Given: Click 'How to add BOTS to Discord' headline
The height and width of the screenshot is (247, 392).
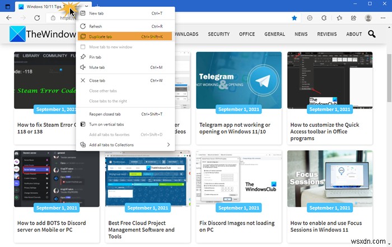Looking at the screenshot, I should (x=52, y=226).
